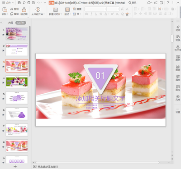Image resolution: width=181 pixels, height=169 pixels.
Task: Open the Style (风格) sidebar panel
Action: pos(178,98)
